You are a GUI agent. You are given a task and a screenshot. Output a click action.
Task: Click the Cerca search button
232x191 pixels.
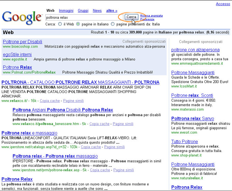coord(131,17)
